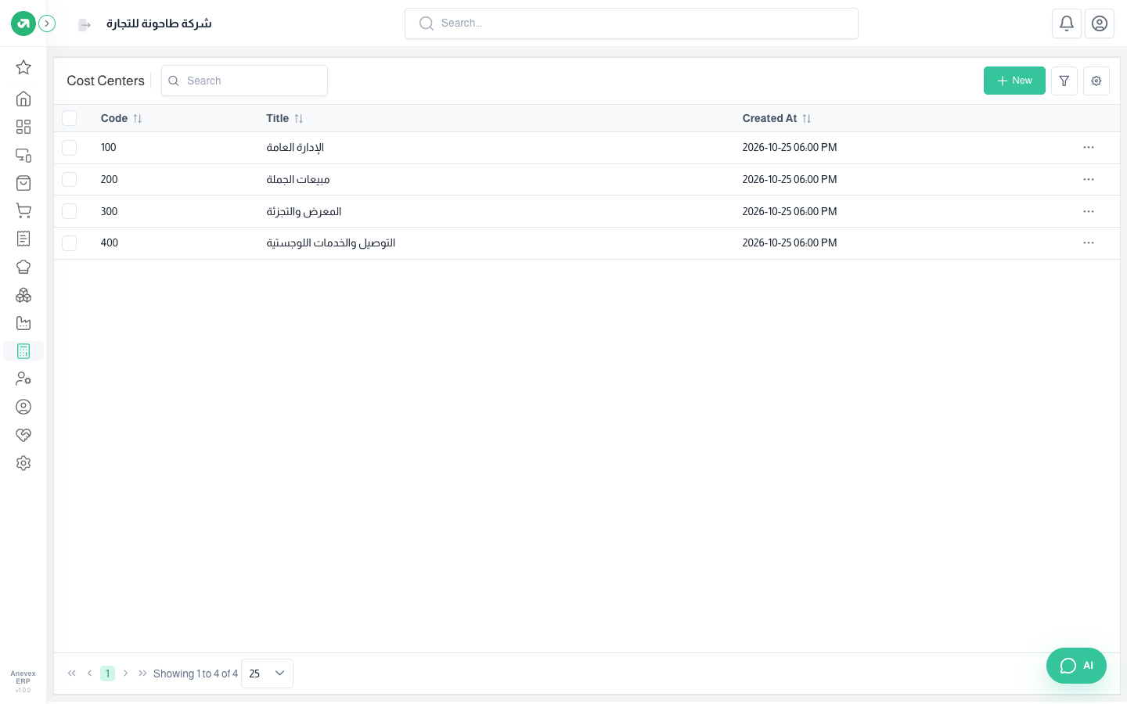Open table settings gear next to filter
Screen dimensions: 1127x704
1096,81
